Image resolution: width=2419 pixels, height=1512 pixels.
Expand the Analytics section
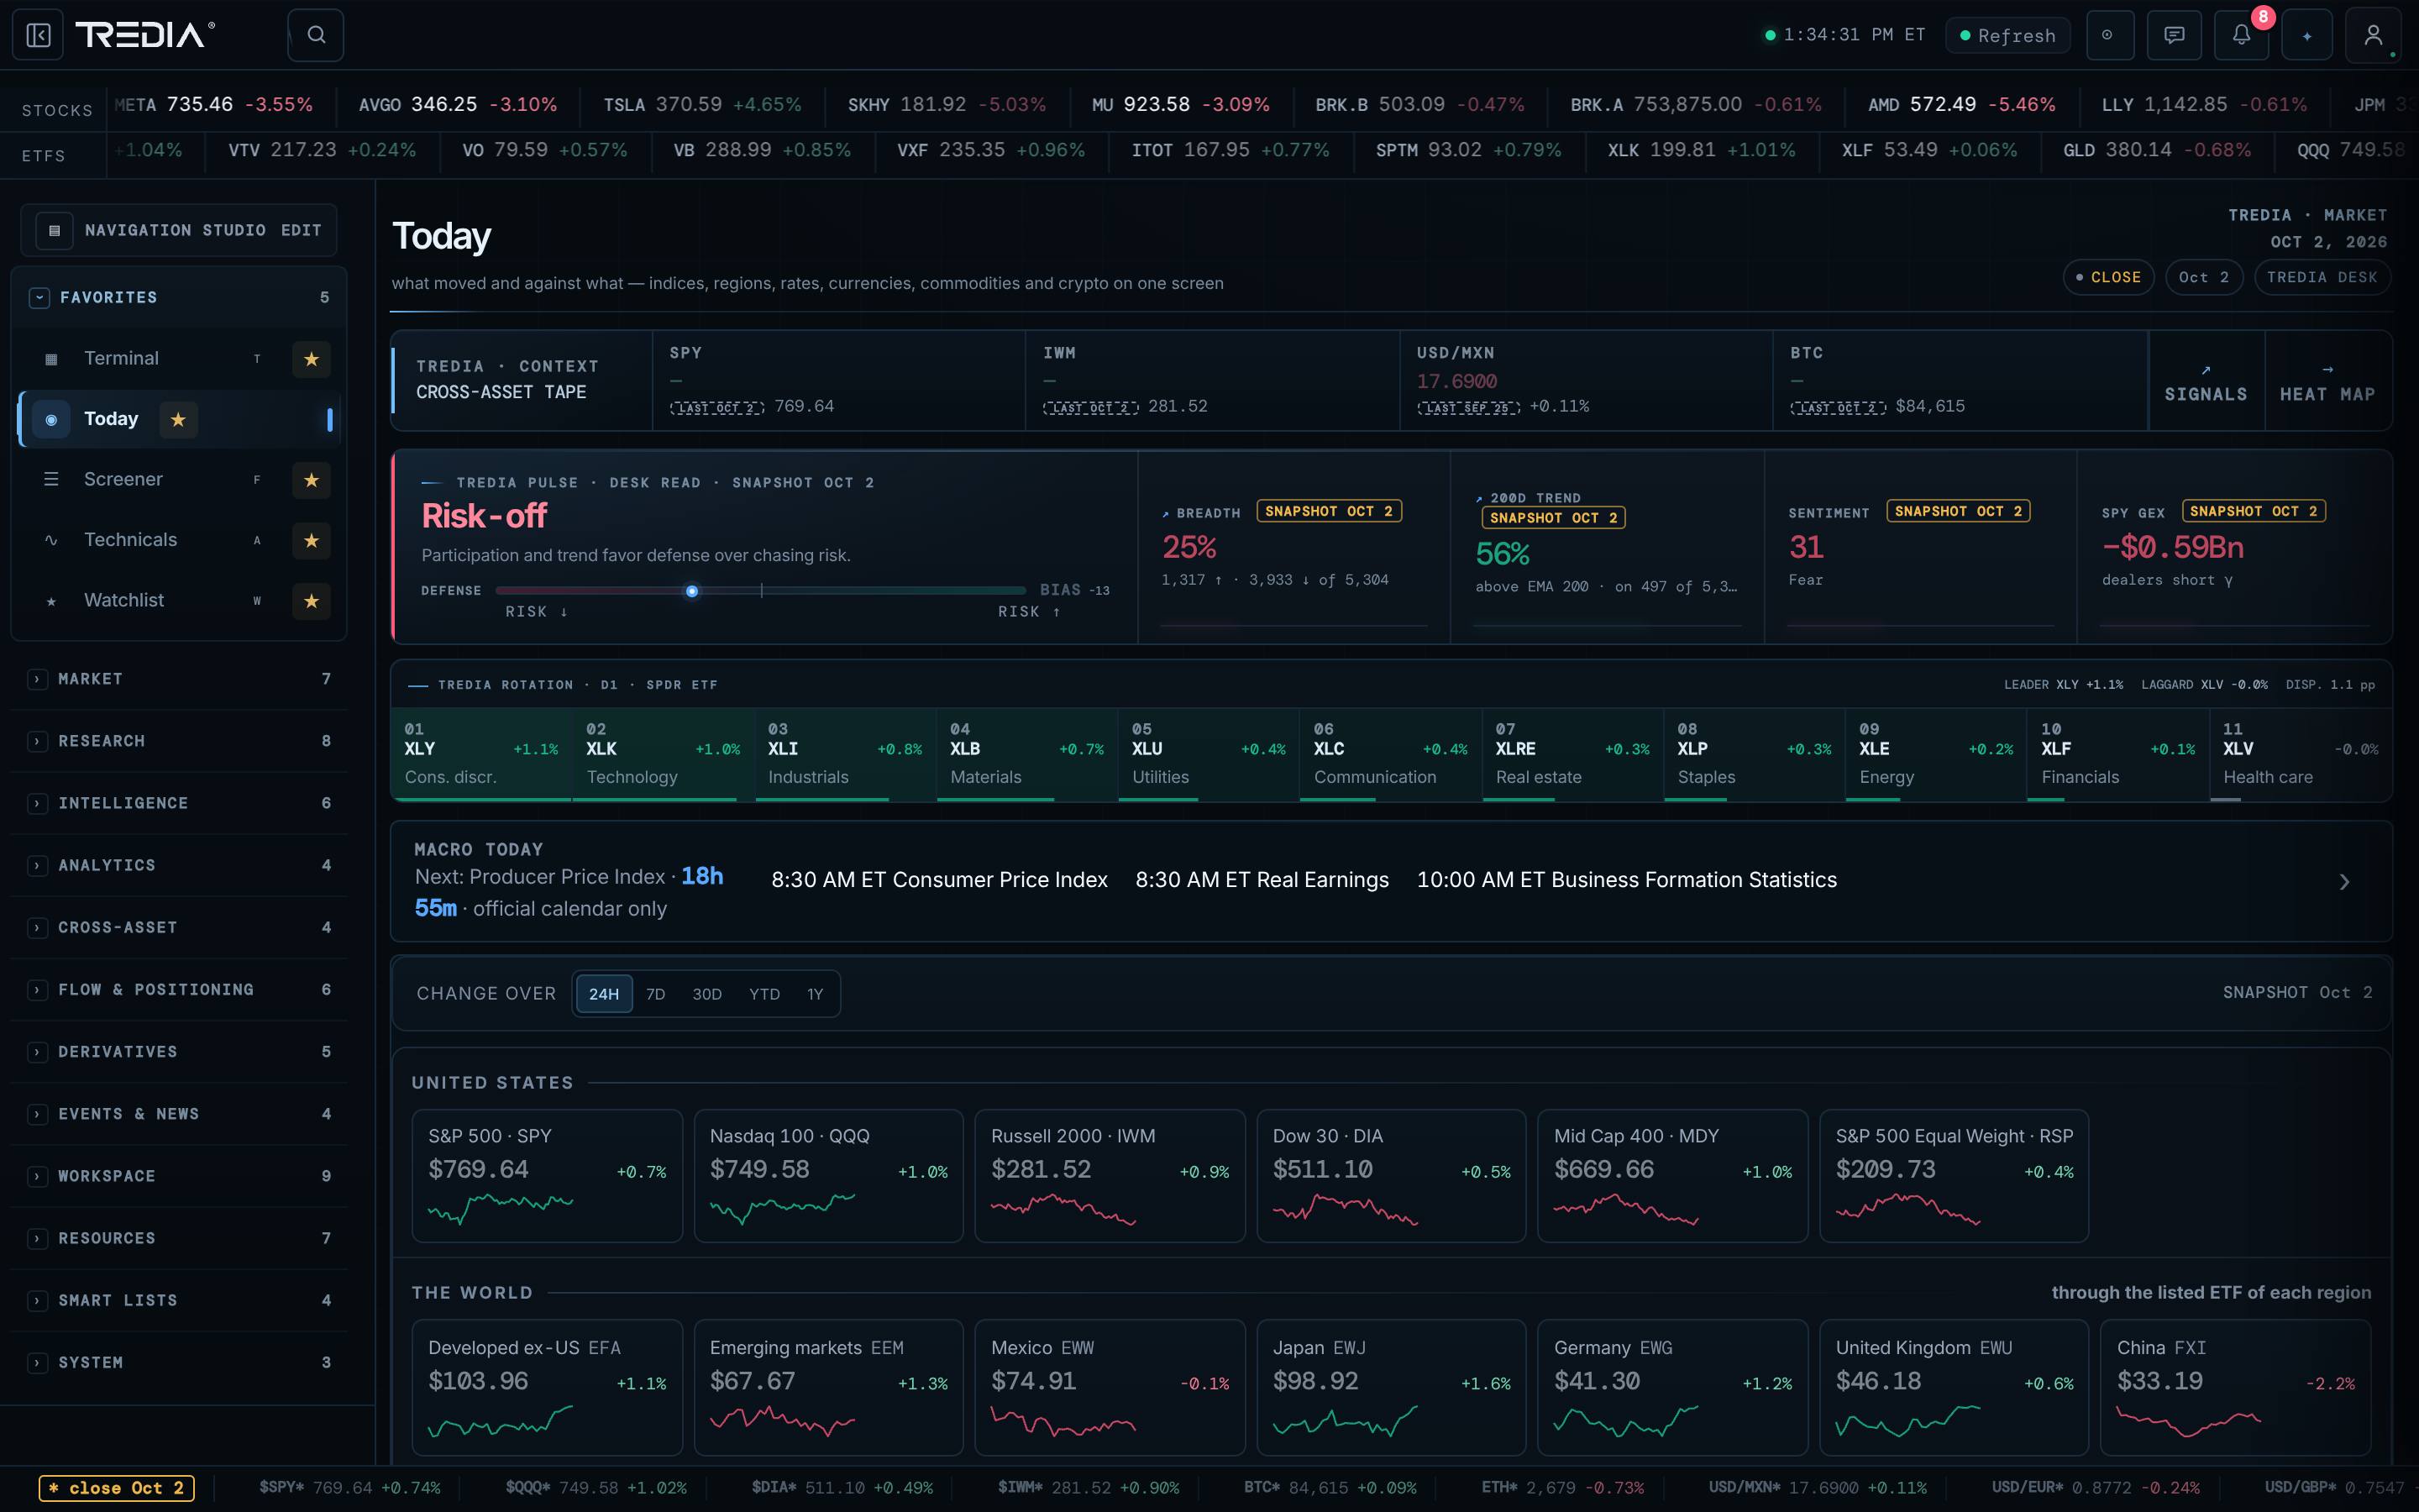pos(37,865)
